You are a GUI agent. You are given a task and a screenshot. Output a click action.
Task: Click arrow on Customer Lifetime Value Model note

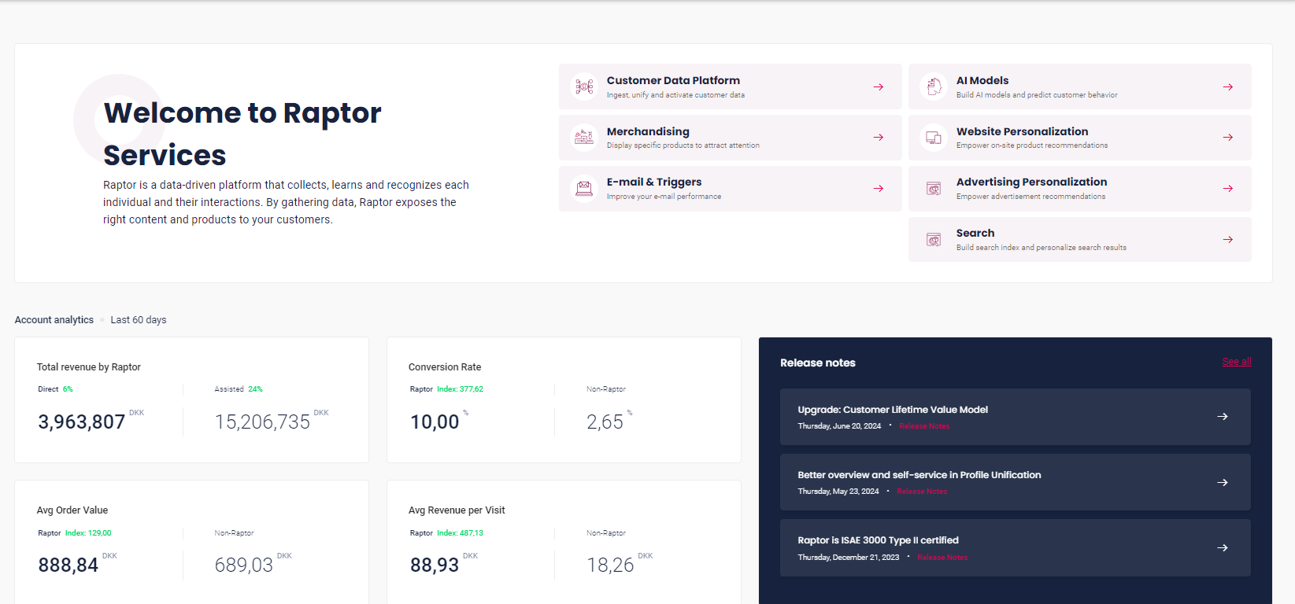coord(1223,417)
